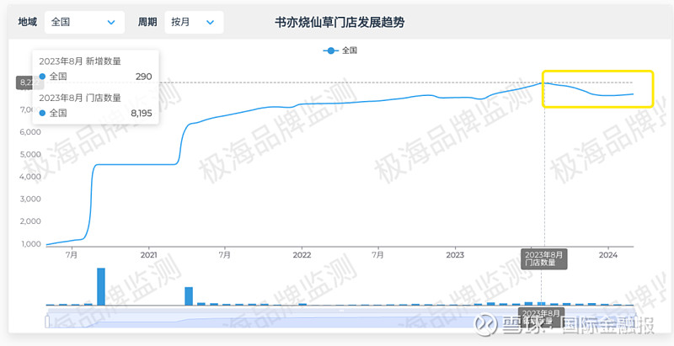Click the 2023 label on the x-axis
The height and width of the screenshot is (346, 674).
click(x=455, y=255)
